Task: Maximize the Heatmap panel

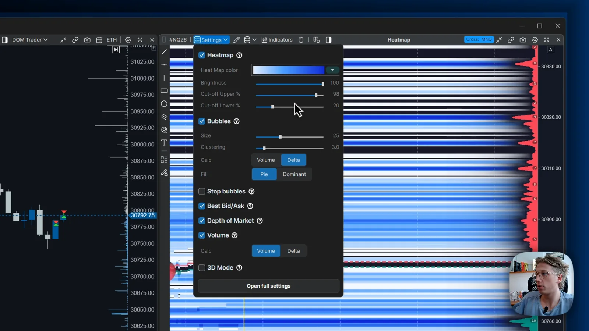Action: (x=547, y=40)
